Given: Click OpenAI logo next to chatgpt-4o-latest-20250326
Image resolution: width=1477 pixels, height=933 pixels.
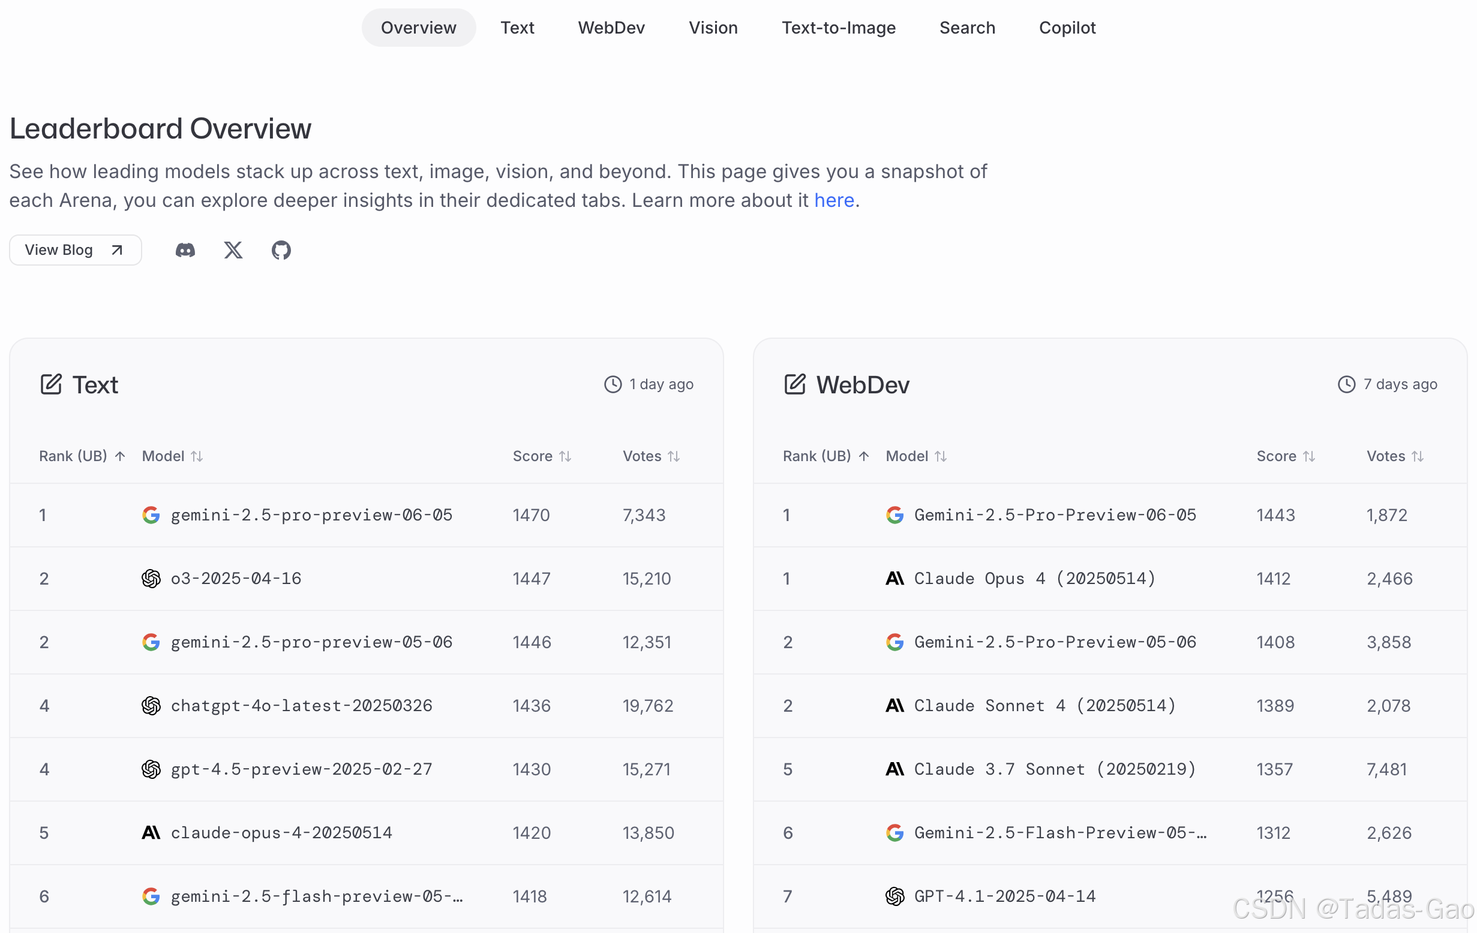Looking at the screenshot, I should coord(151,706).
